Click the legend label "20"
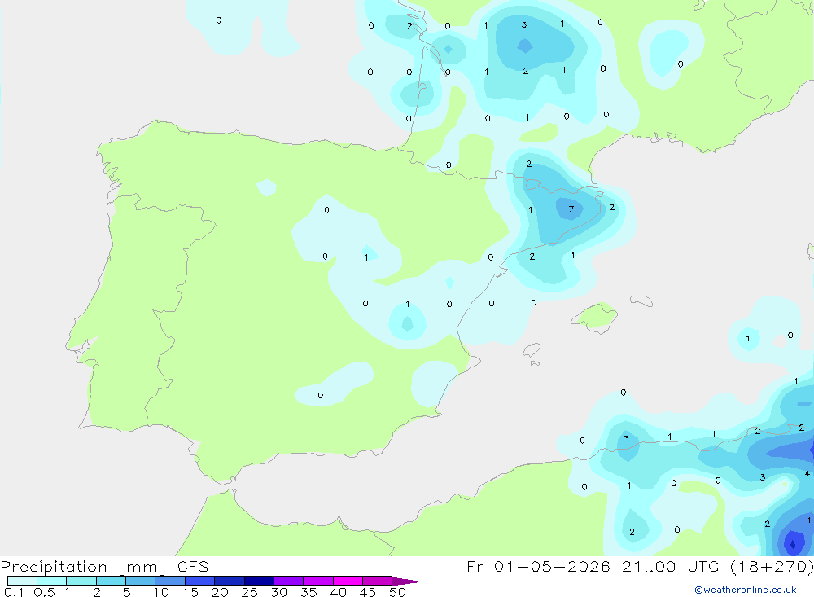Image resolution: width=814 pixels, height=597 pixels. click(220, 592)
